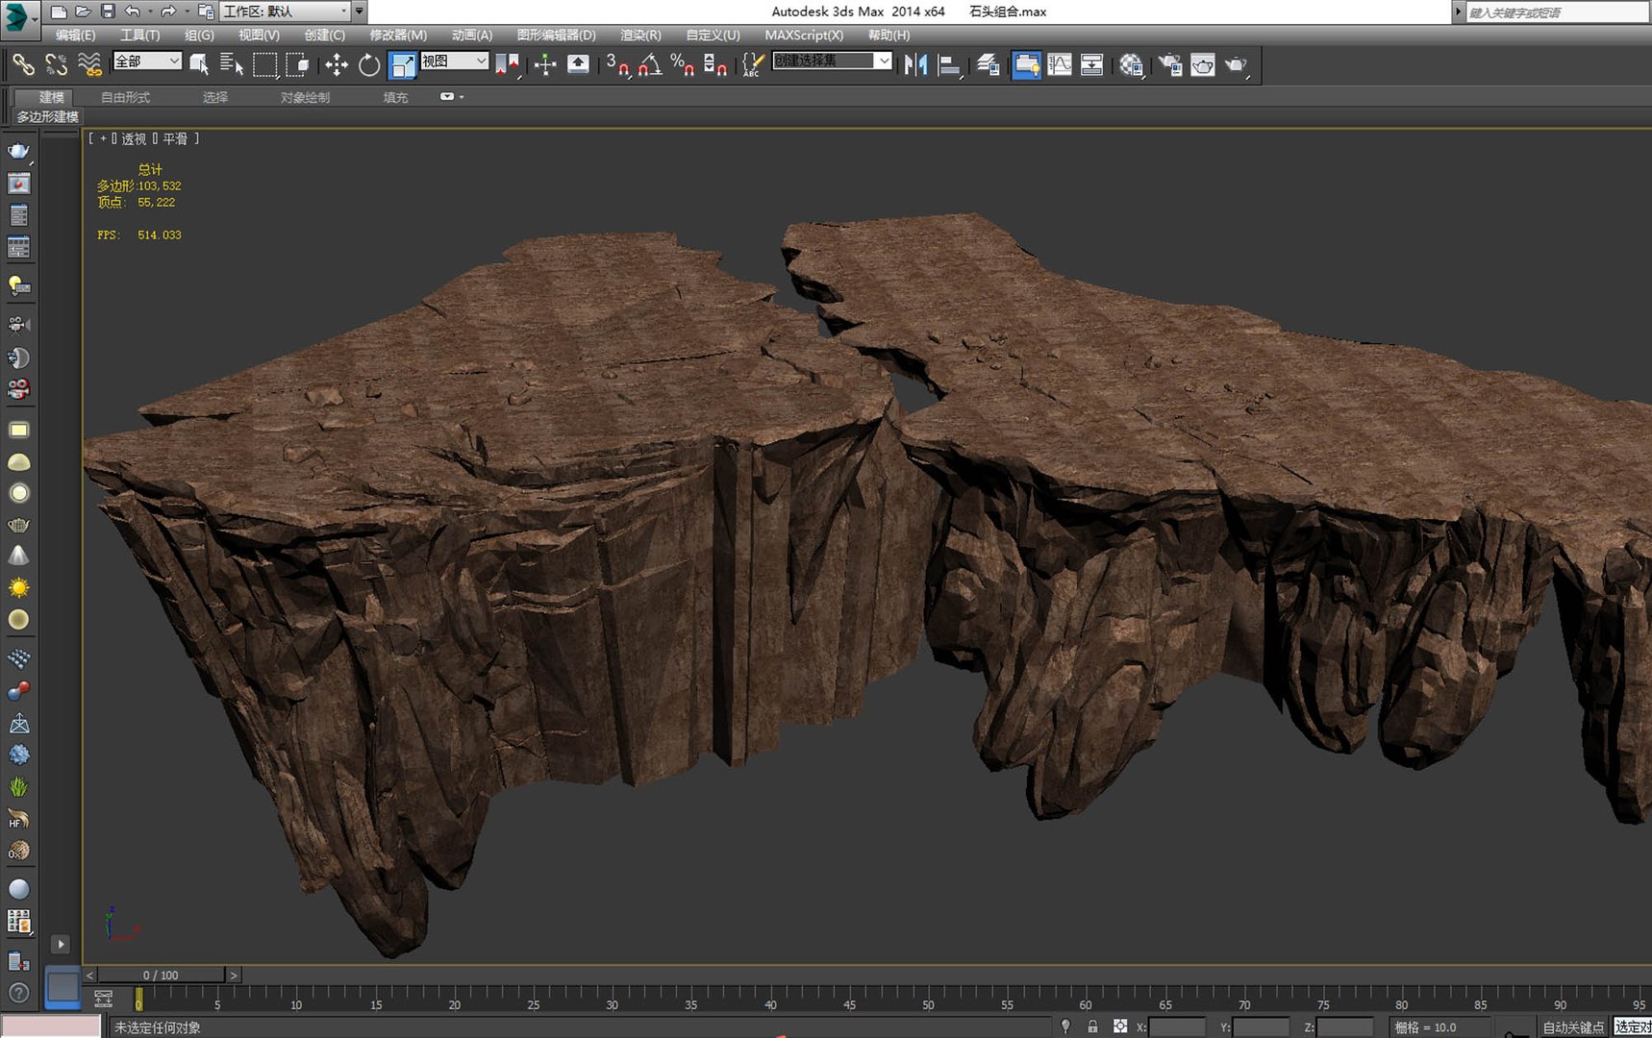Activate the Select and Scale tool
The width and height of the screenshot is (1652, 1038).
402,65
